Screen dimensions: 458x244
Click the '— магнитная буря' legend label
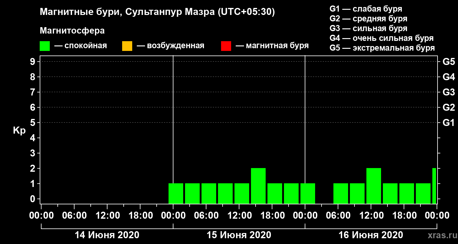(272, 46)
